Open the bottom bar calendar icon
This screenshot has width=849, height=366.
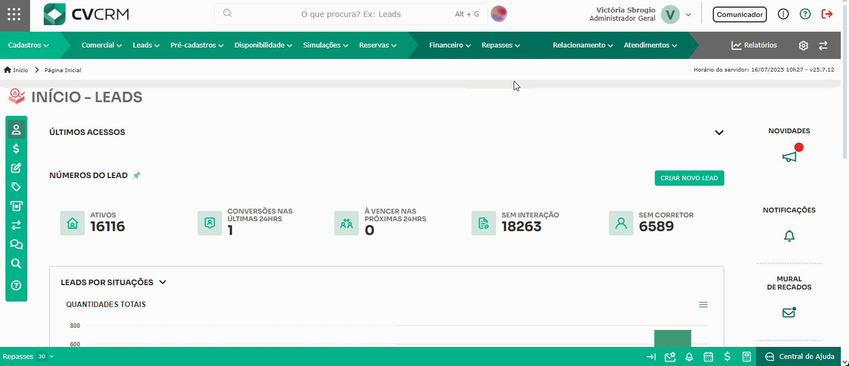pos(708,357)
